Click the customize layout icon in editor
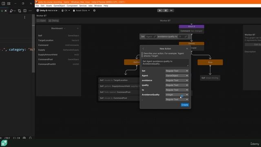261x147 pixels. [9, 3]
